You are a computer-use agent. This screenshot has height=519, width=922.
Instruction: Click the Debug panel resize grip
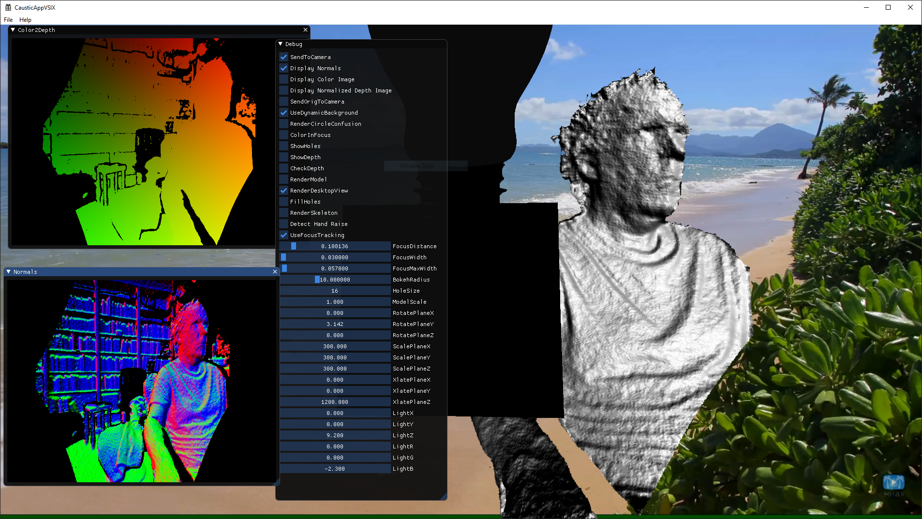[x=444, y=497]
